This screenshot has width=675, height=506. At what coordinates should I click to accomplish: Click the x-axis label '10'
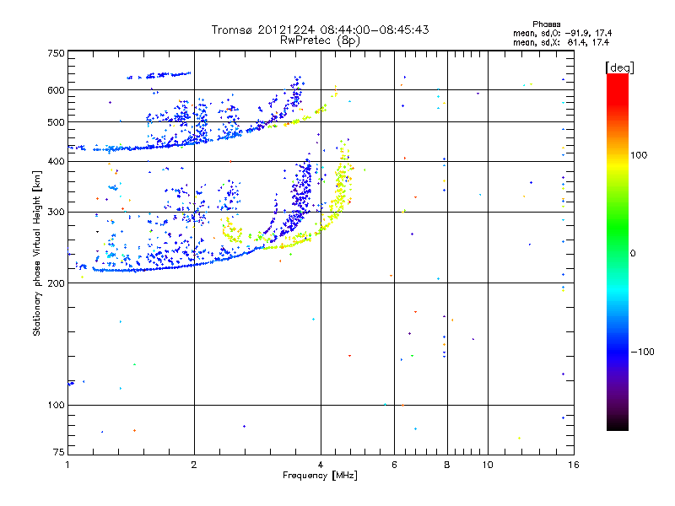click(488, 465)
